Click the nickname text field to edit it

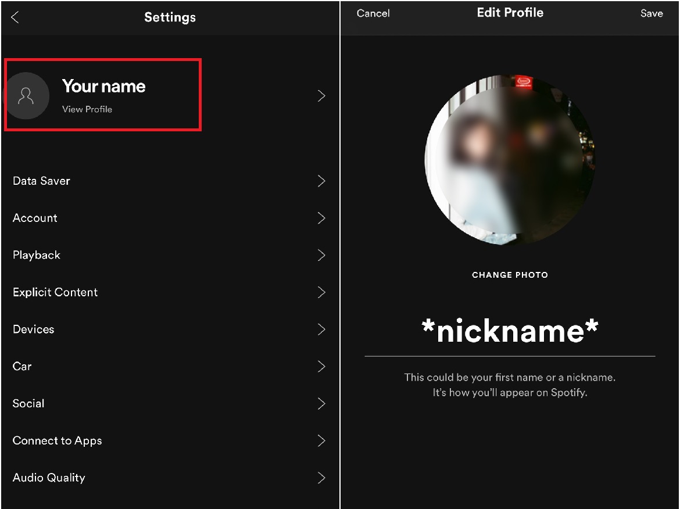point(510,332)
